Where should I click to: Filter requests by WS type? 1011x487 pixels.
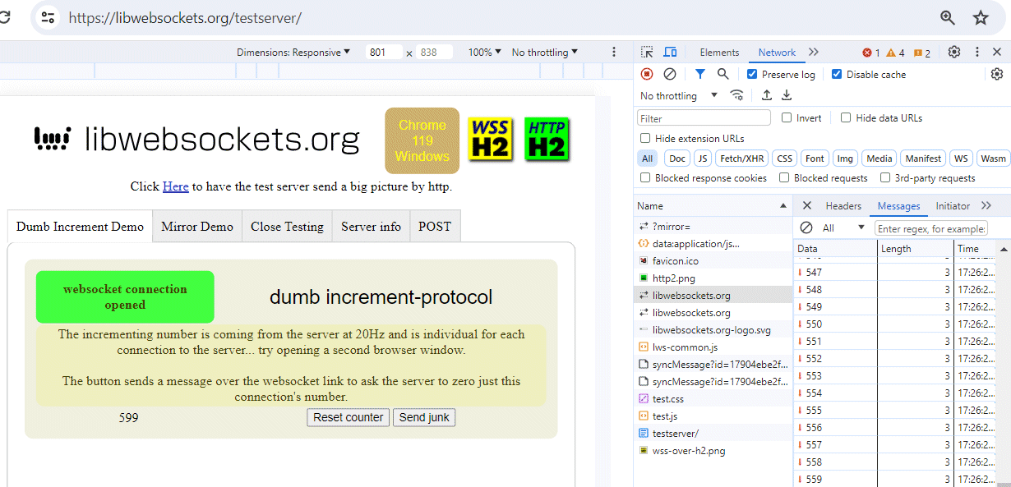click(x=960, y=159)
